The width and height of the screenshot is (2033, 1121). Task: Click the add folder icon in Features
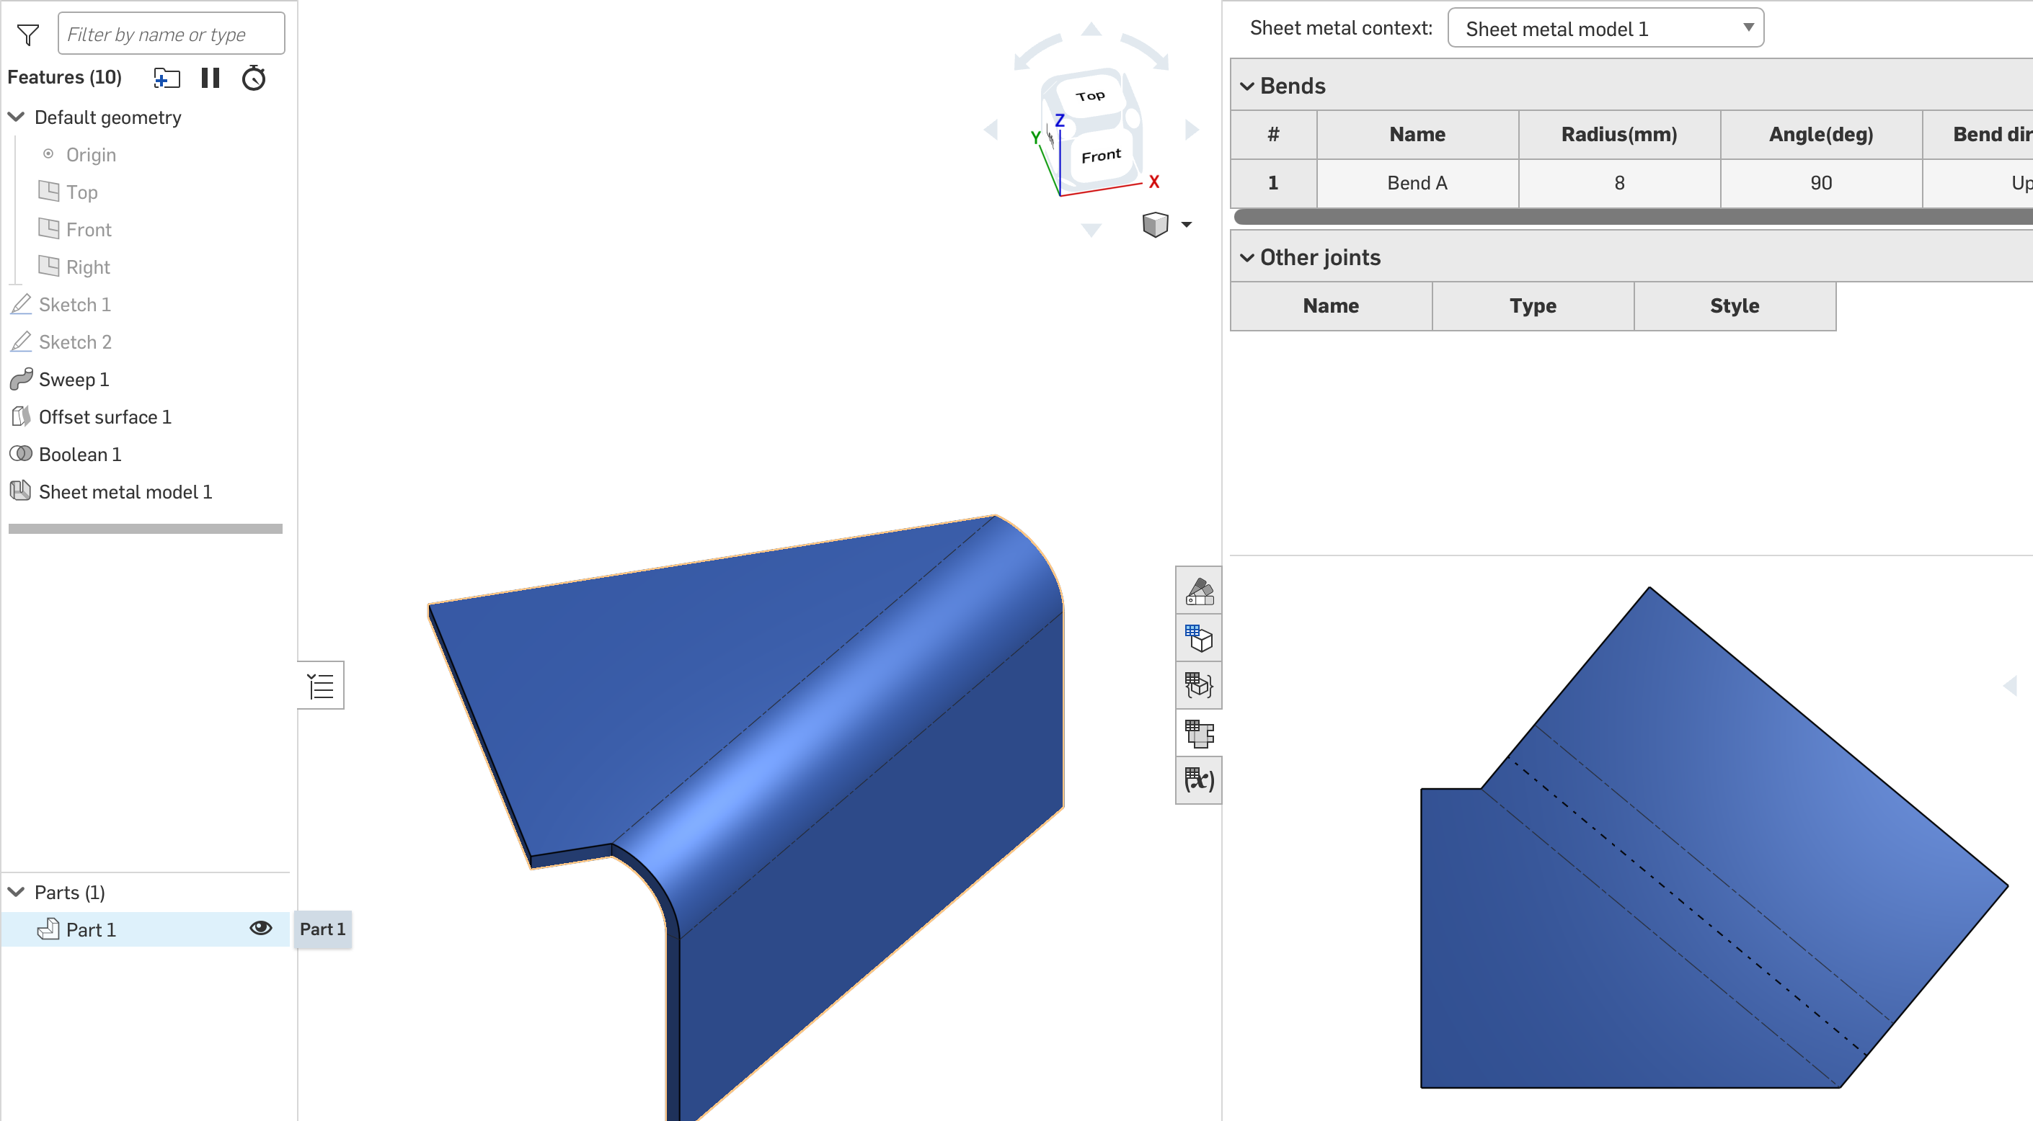tap(167, 78)
